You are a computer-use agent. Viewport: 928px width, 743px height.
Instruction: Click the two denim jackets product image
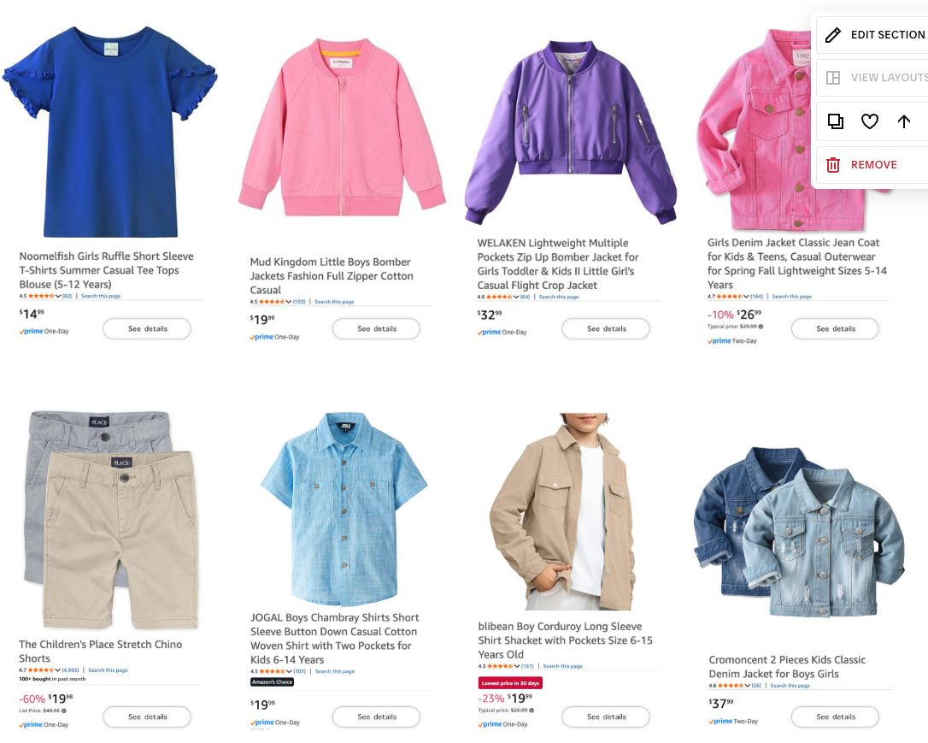point(800,532)
